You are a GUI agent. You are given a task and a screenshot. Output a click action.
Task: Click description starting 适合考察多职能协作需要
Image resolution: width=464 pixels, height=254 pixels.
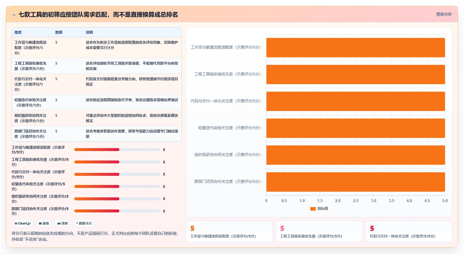pos(132,134)
